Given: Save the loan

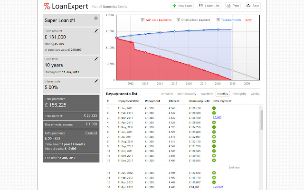Looking at the screenshot, I should click(253, 6).
